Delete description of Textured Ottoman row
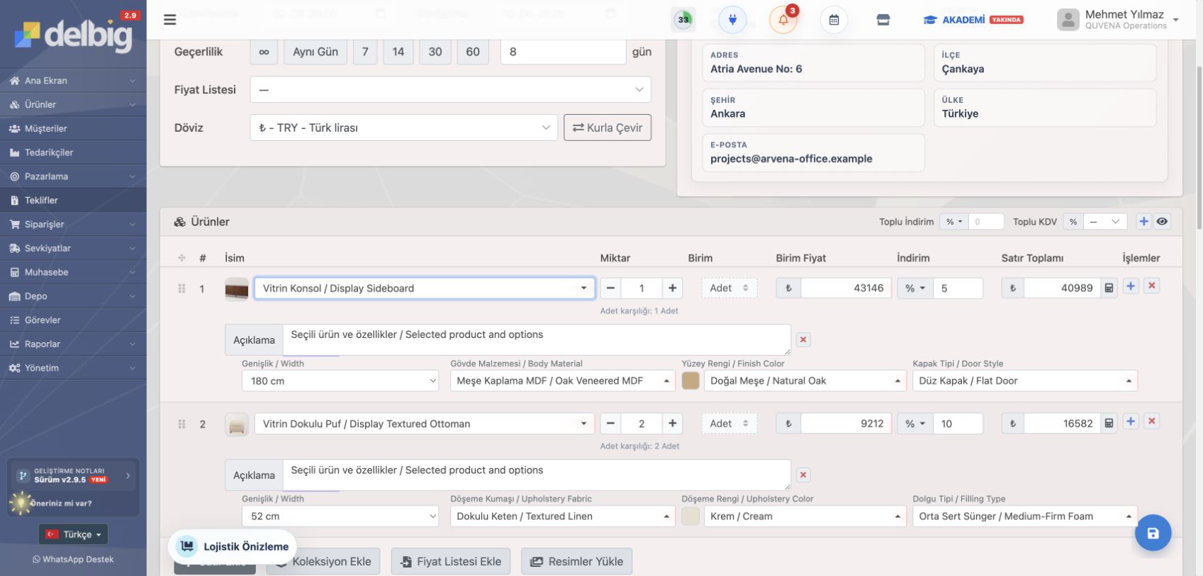 coord(803,475)
